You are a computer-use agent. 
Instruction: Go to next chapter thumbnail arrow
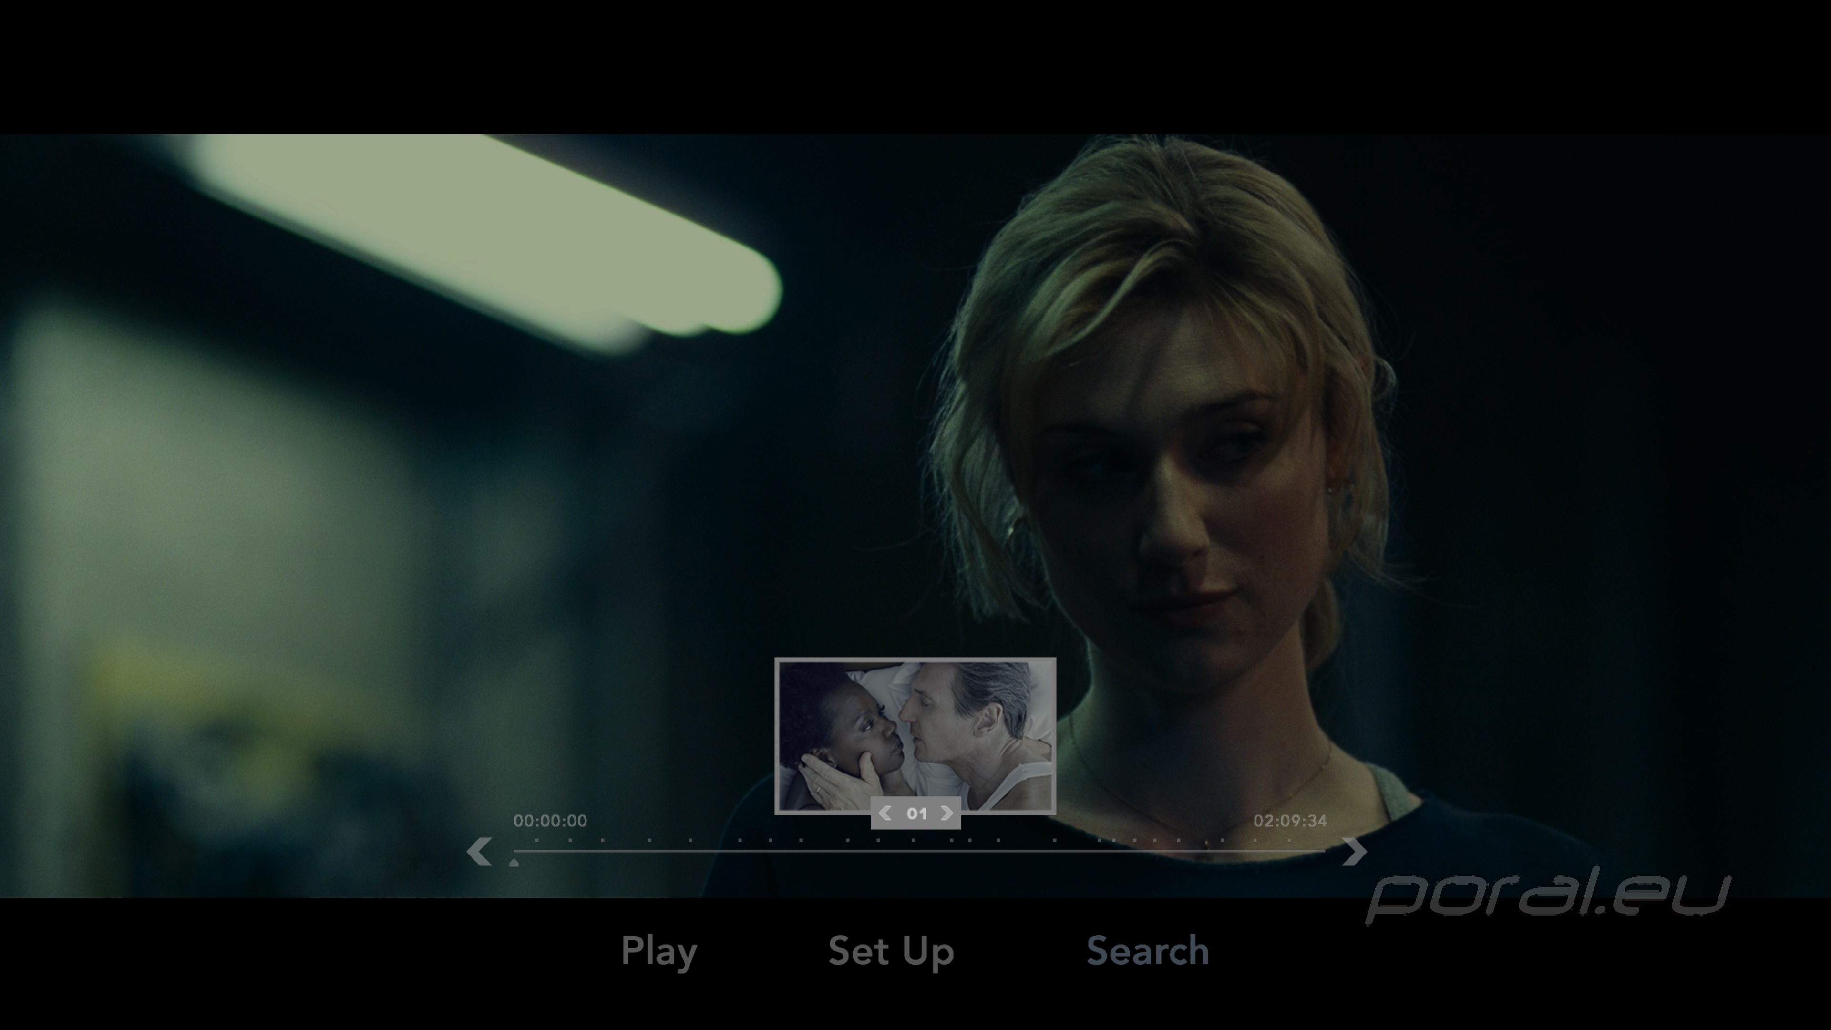947,813
